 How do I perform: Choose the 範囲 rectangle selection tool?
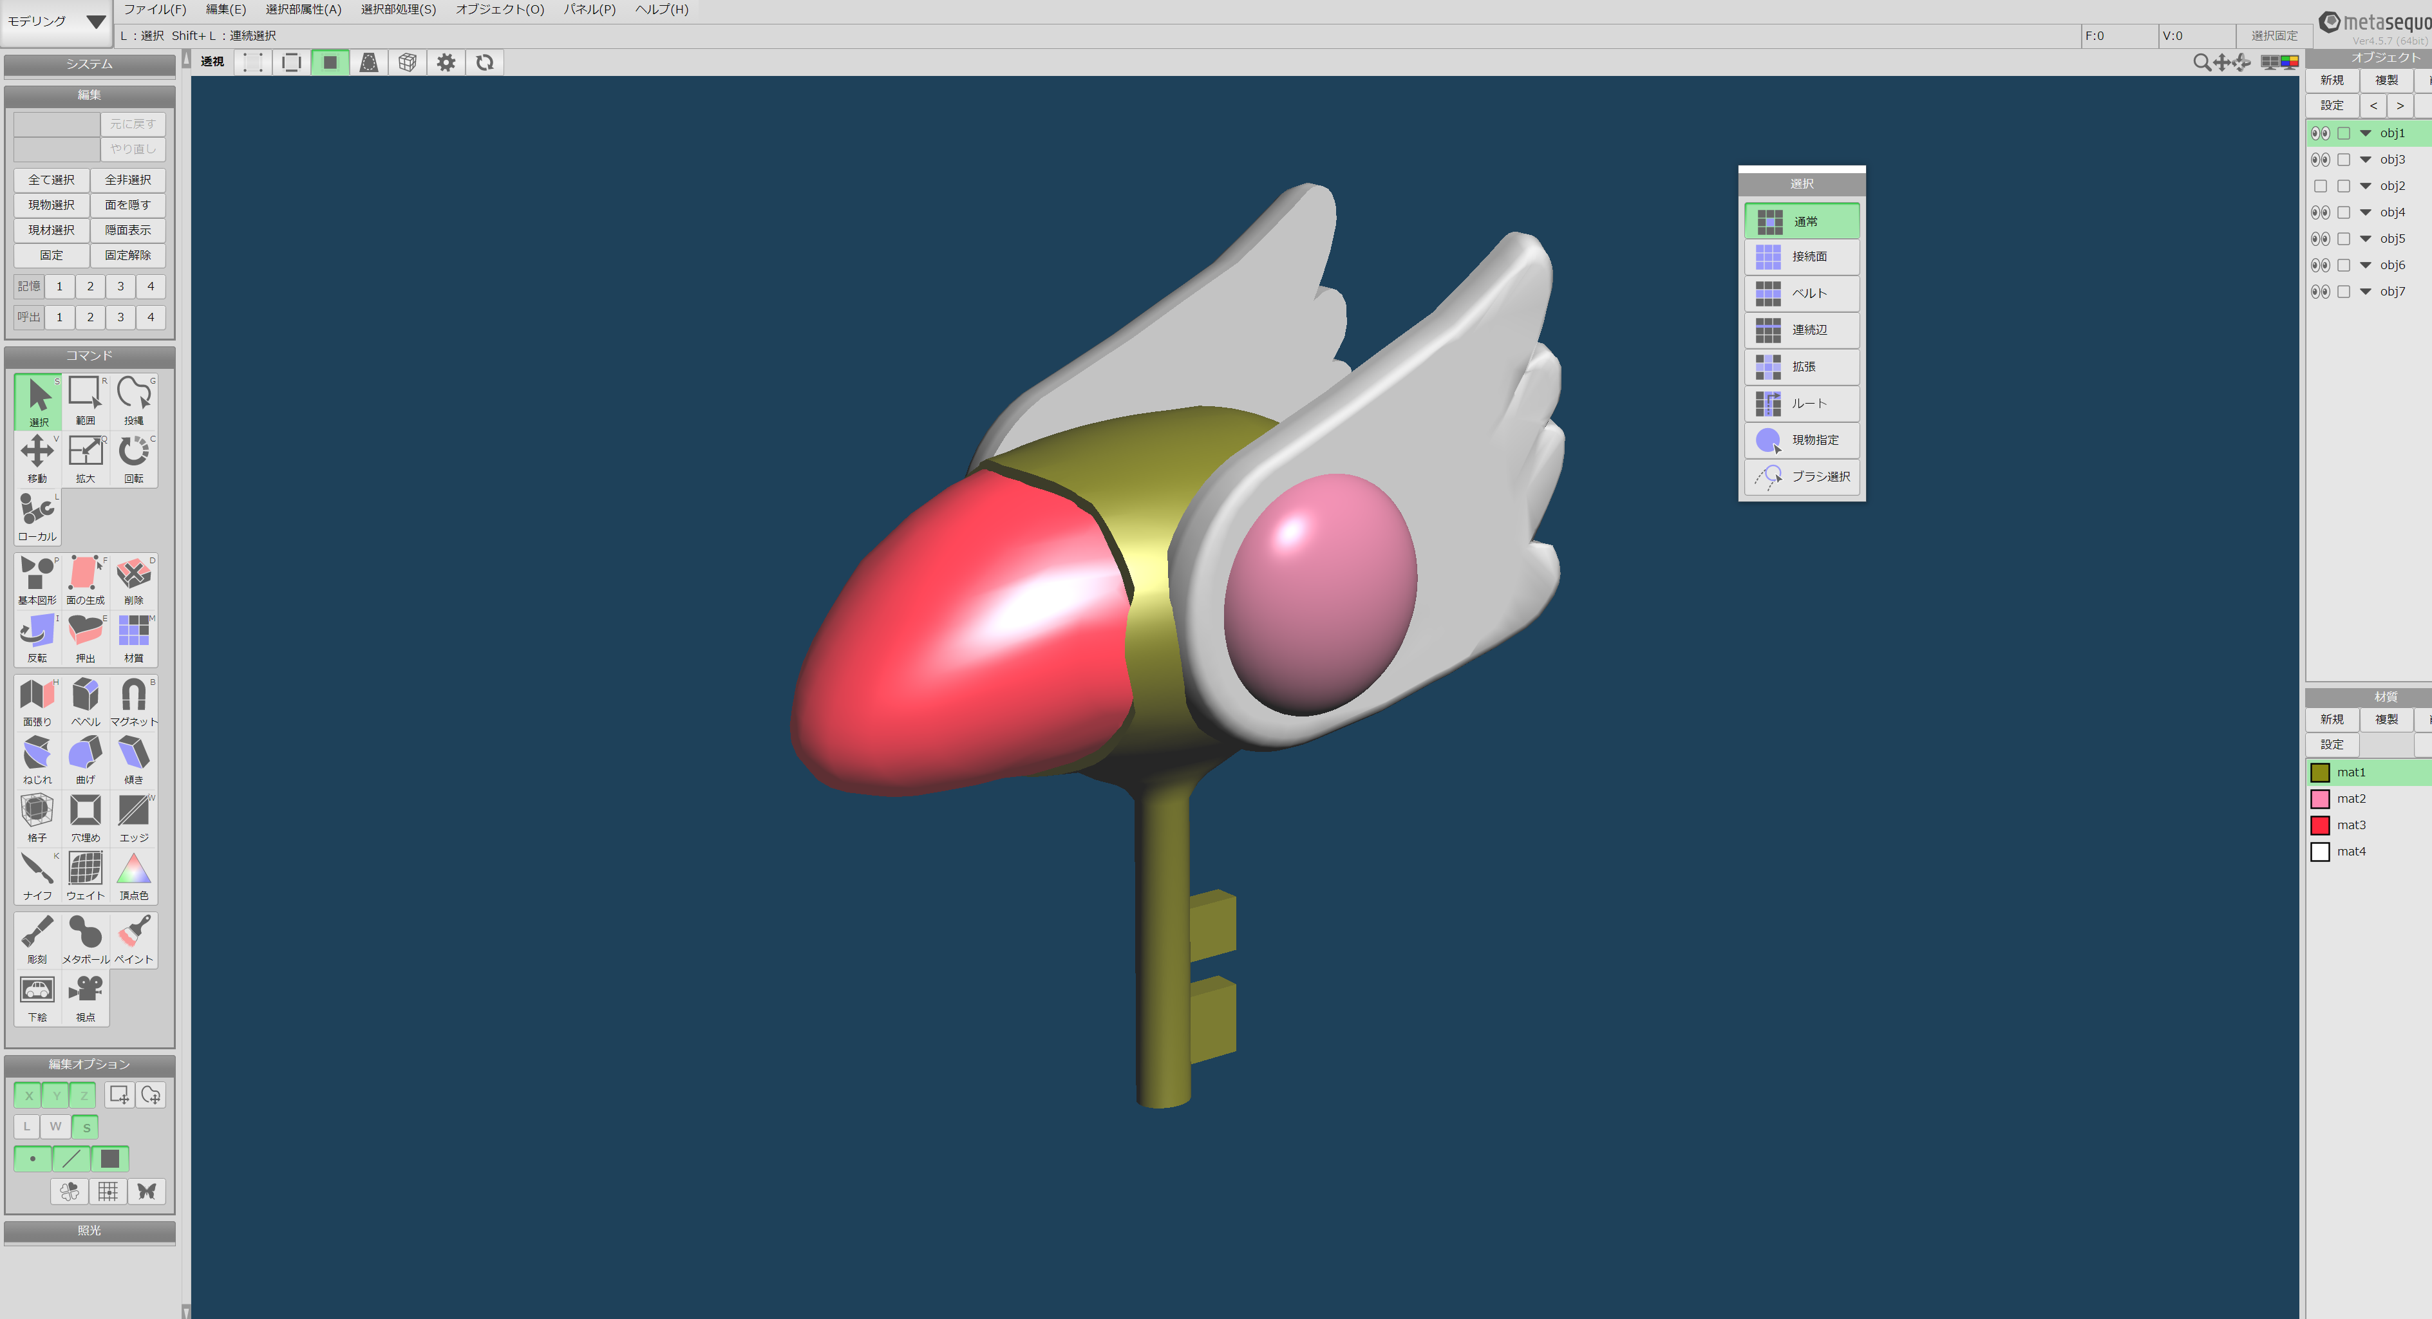(85, 401)
